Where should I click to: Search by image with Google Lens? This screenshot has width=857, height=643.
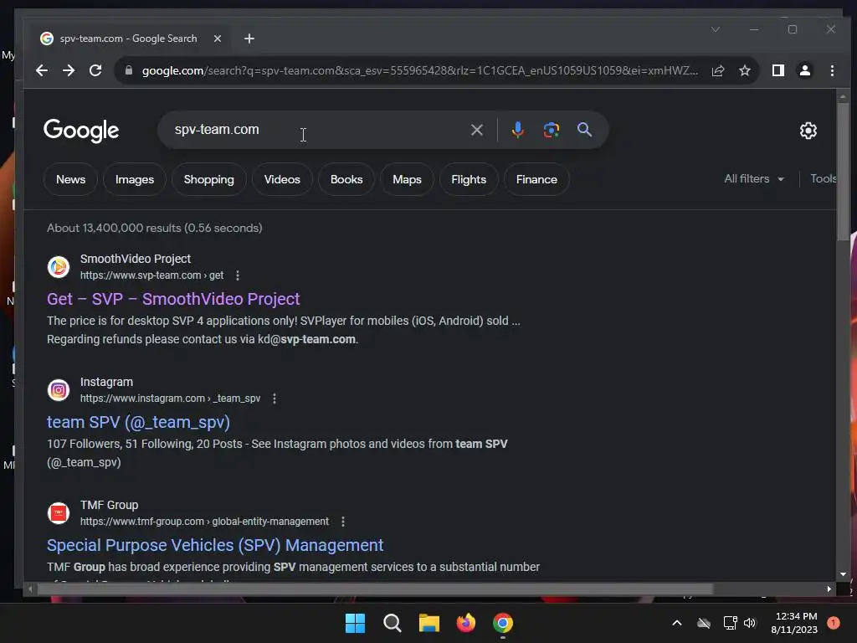(x=551, y=130)
